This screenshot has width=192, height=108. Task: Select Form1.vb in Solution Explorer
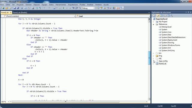point(162,64)
